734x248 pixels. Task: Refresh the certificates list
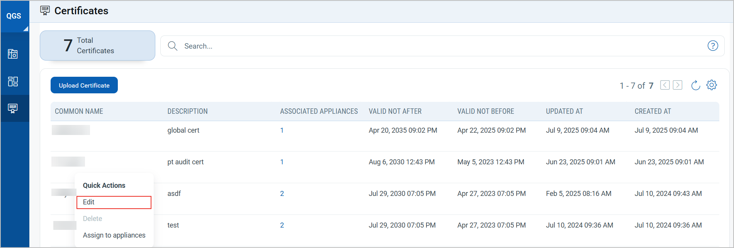(695, 85)
